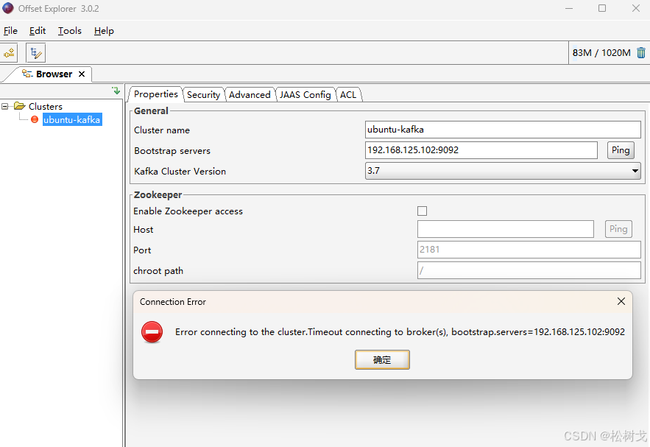Click the Offset Explorer app icon in title bar

coord(8,8)
